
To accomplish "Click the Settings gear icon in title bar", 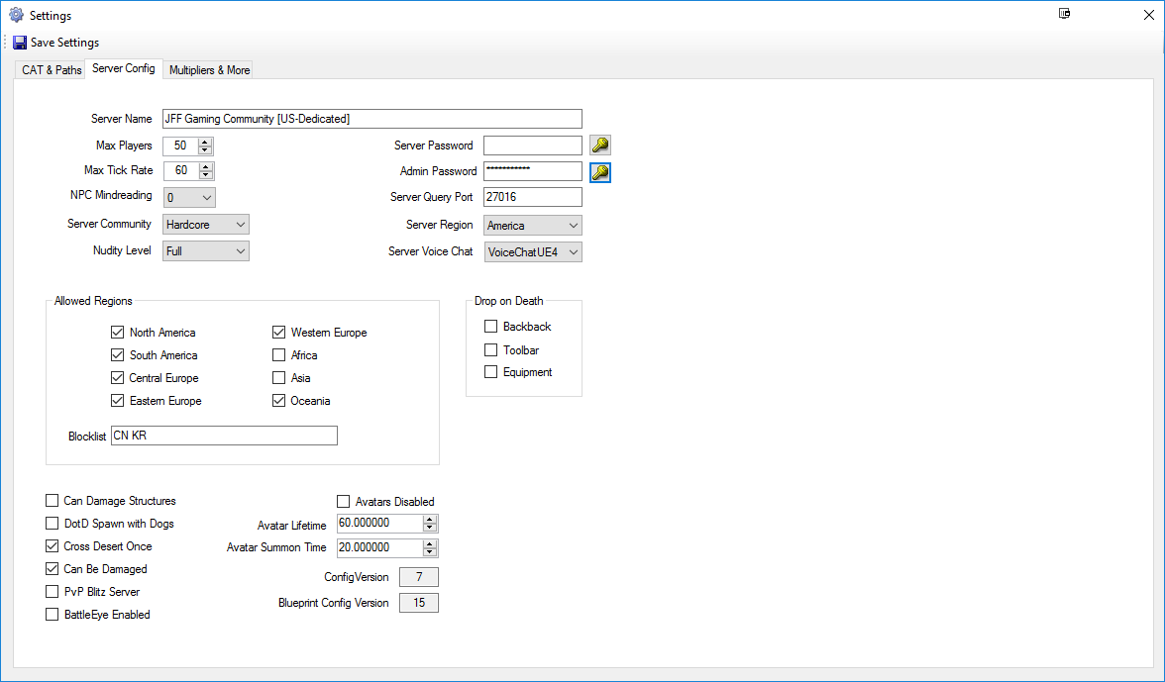I will tap(16, 15).
